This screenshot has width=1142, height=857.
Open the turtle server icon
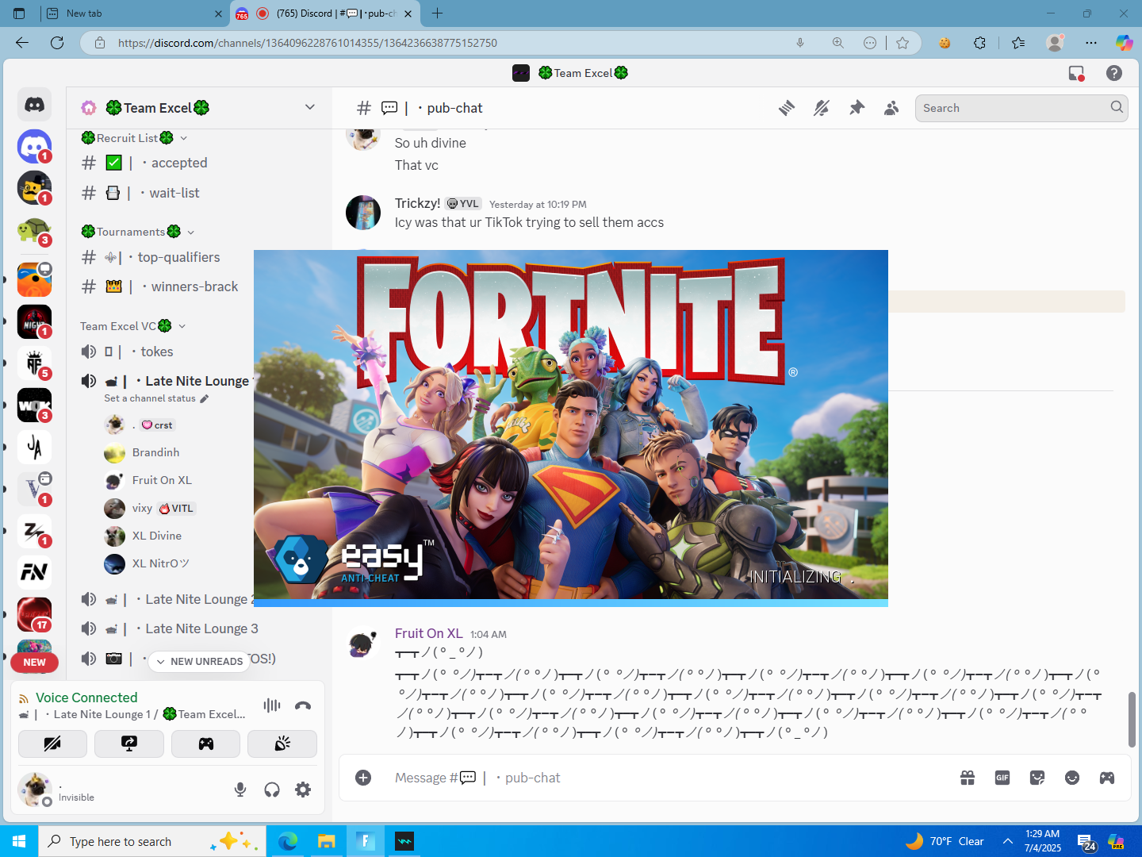point(34,232)
